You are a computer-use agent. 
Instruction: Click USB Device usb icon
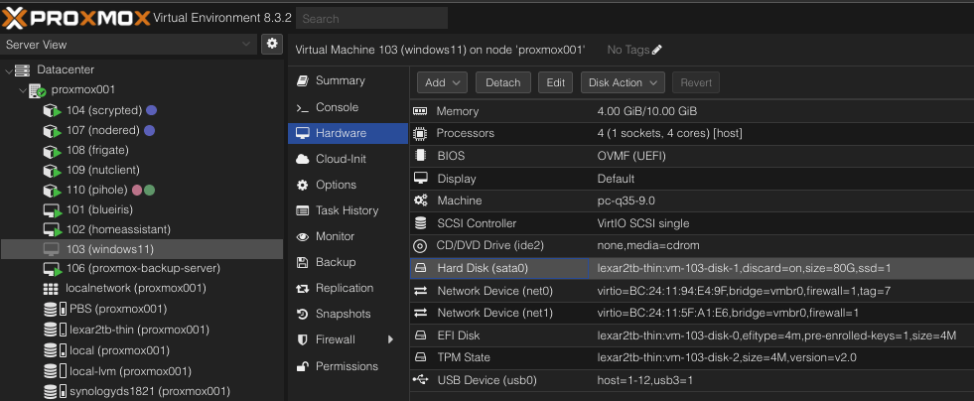421,380
